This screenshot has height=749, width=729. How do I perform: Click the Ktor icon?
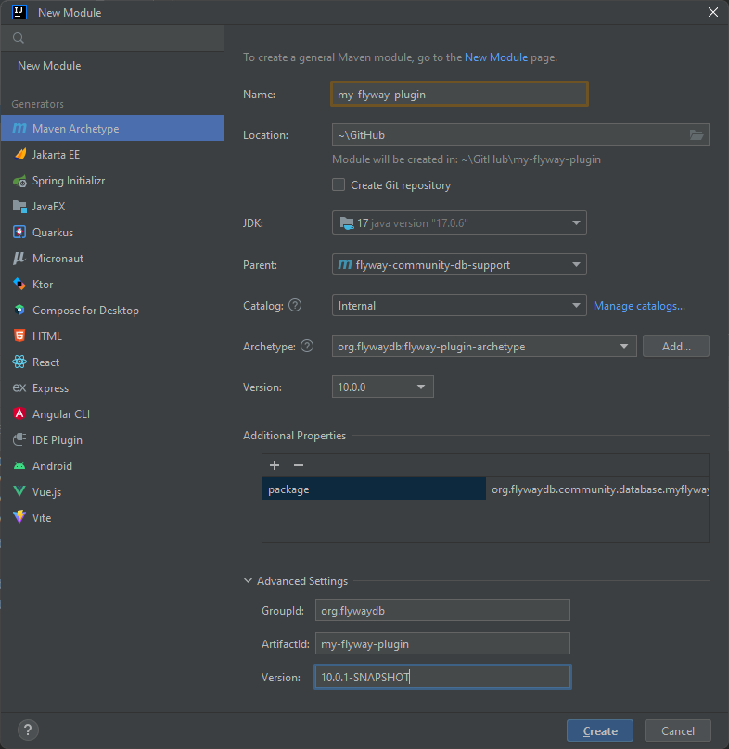click(x=19, y=285)
